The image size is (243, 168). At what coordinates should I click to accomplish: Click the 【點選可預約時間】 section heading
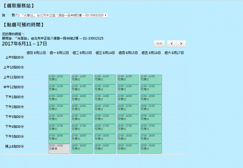click(x=23, y=25)
